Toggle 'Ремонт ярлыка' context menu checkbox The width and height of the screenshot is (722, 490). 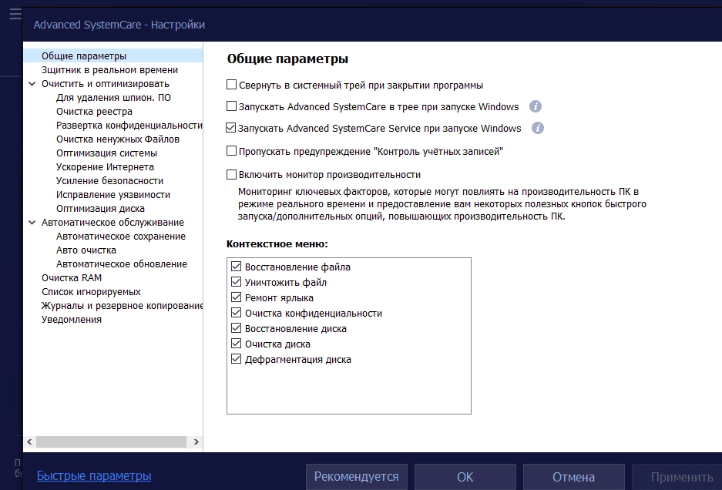[x=237, y=297]
